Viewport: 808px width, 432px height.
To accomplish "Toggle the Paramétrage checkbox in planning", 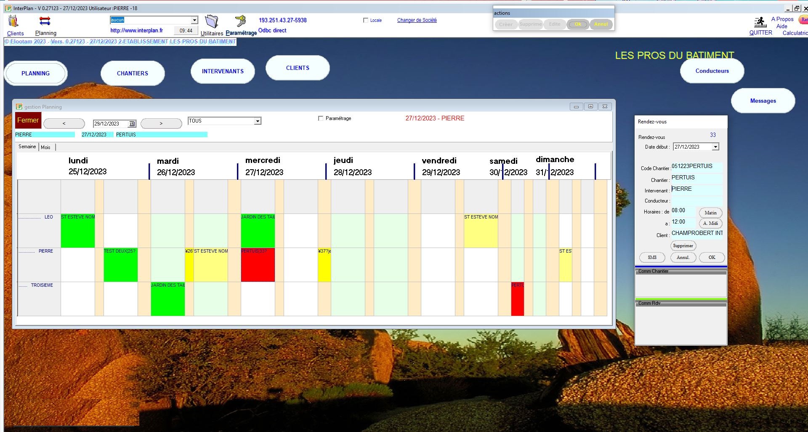I will [321, 118].
